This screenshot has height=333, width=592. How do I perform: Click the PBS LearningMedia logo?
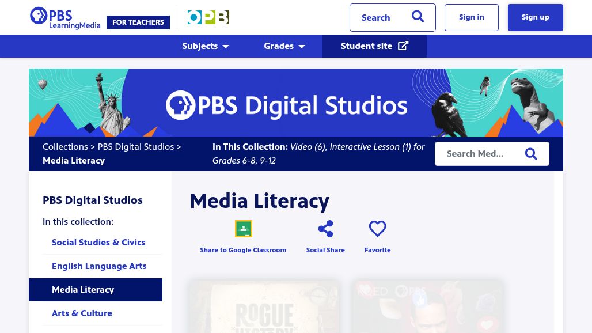click(64, 18)
